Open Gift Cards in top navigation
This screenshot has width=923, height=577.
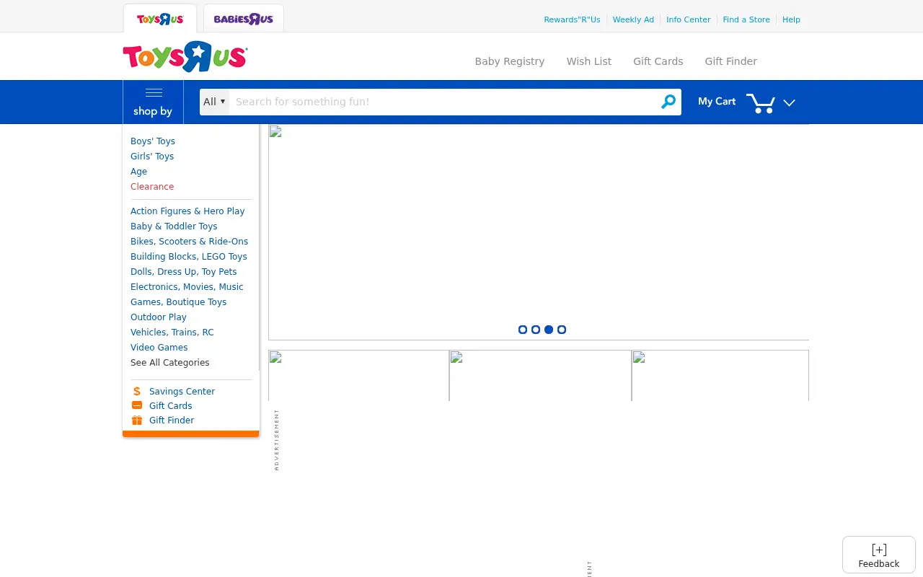pyautogui.click(x=658, y=61)
